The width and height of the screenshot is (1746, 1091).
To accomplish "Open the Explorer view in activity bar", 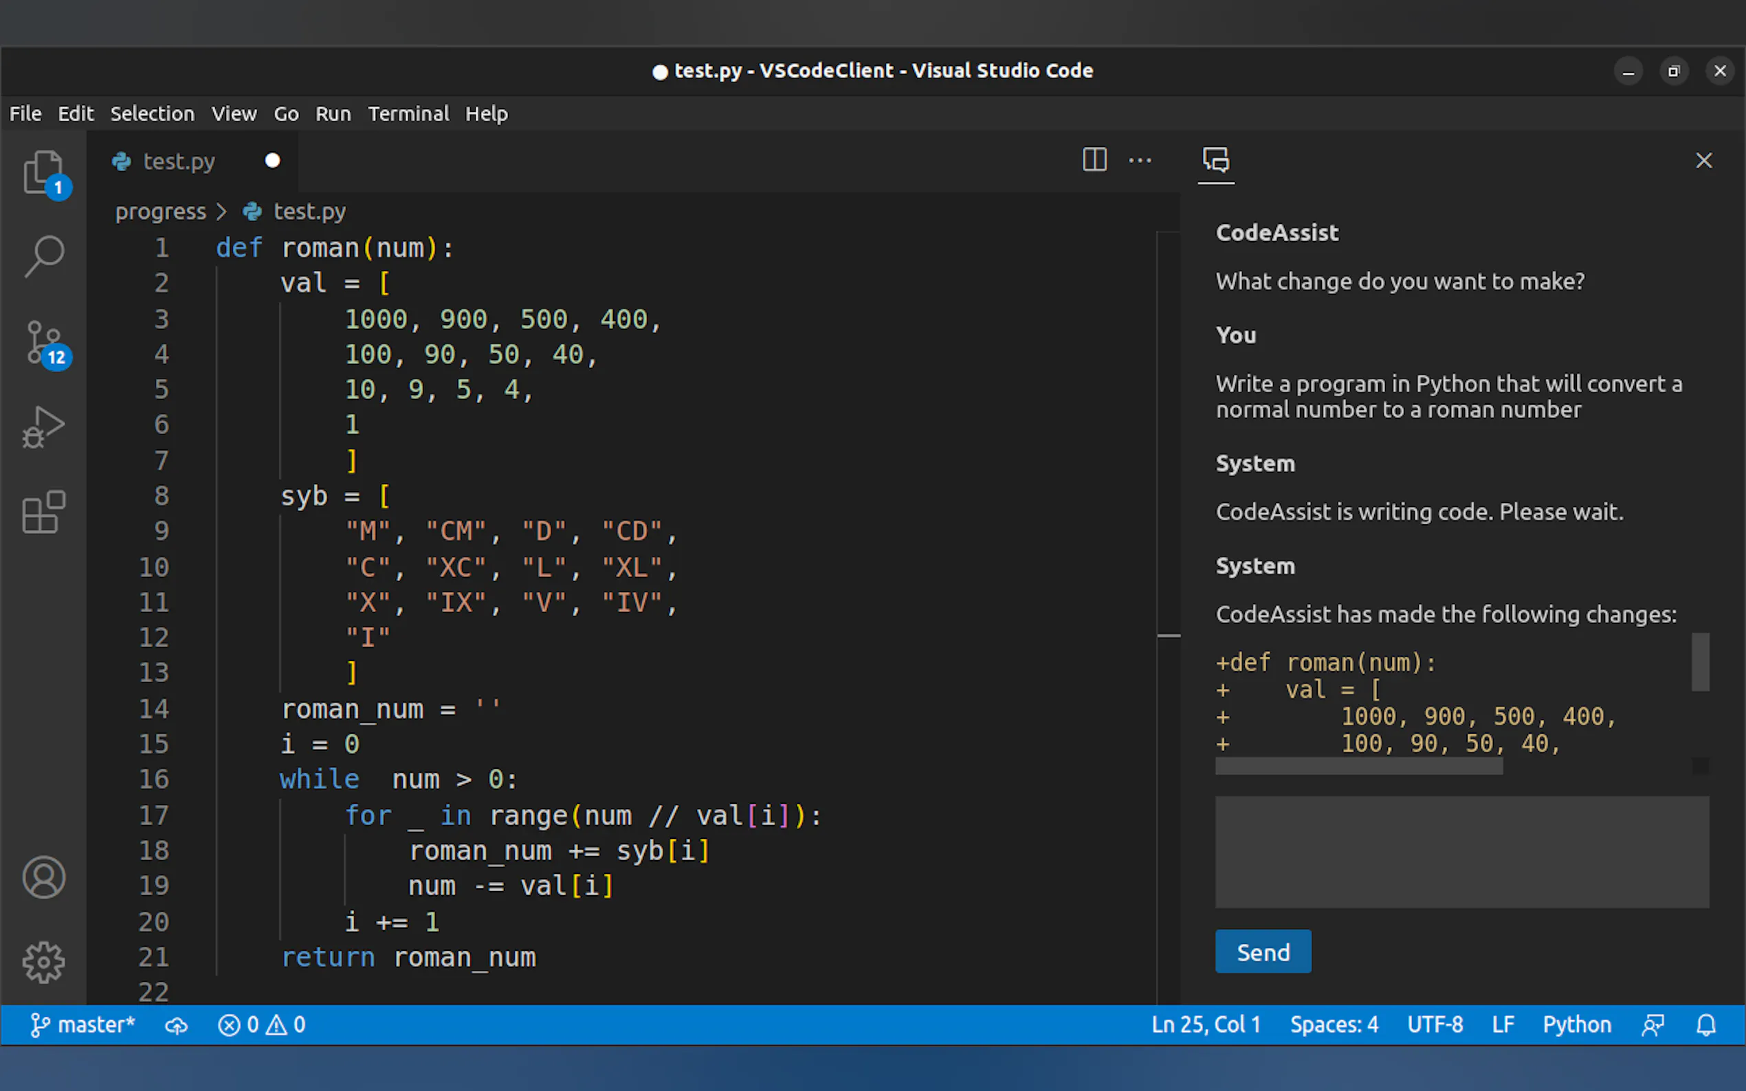I will coord(43,173).
